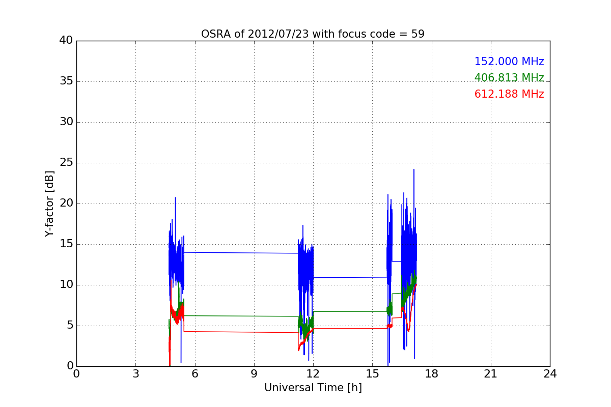Click the y-axis tick label 35
The width and height of the screenshot is (611, 407).
pyautogui.click(x=66, y=81)
